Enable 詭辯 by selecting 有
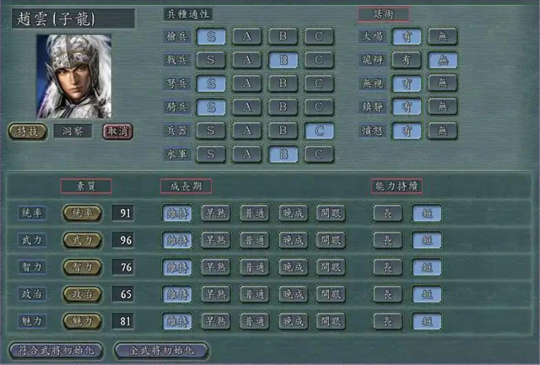This screenshot has width=540, height=365. [407, 60]
